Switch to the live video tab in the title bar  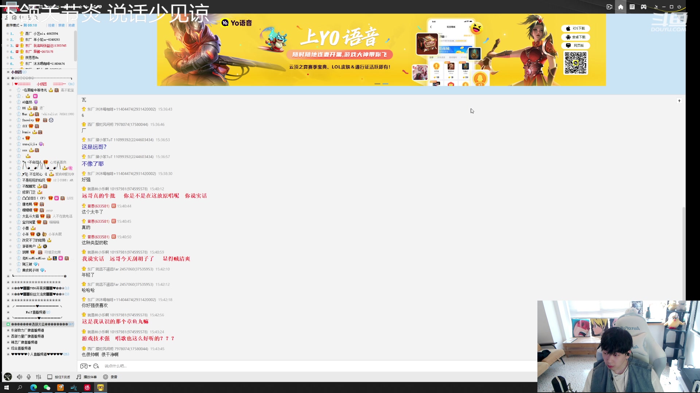click(x=609, y=7)
